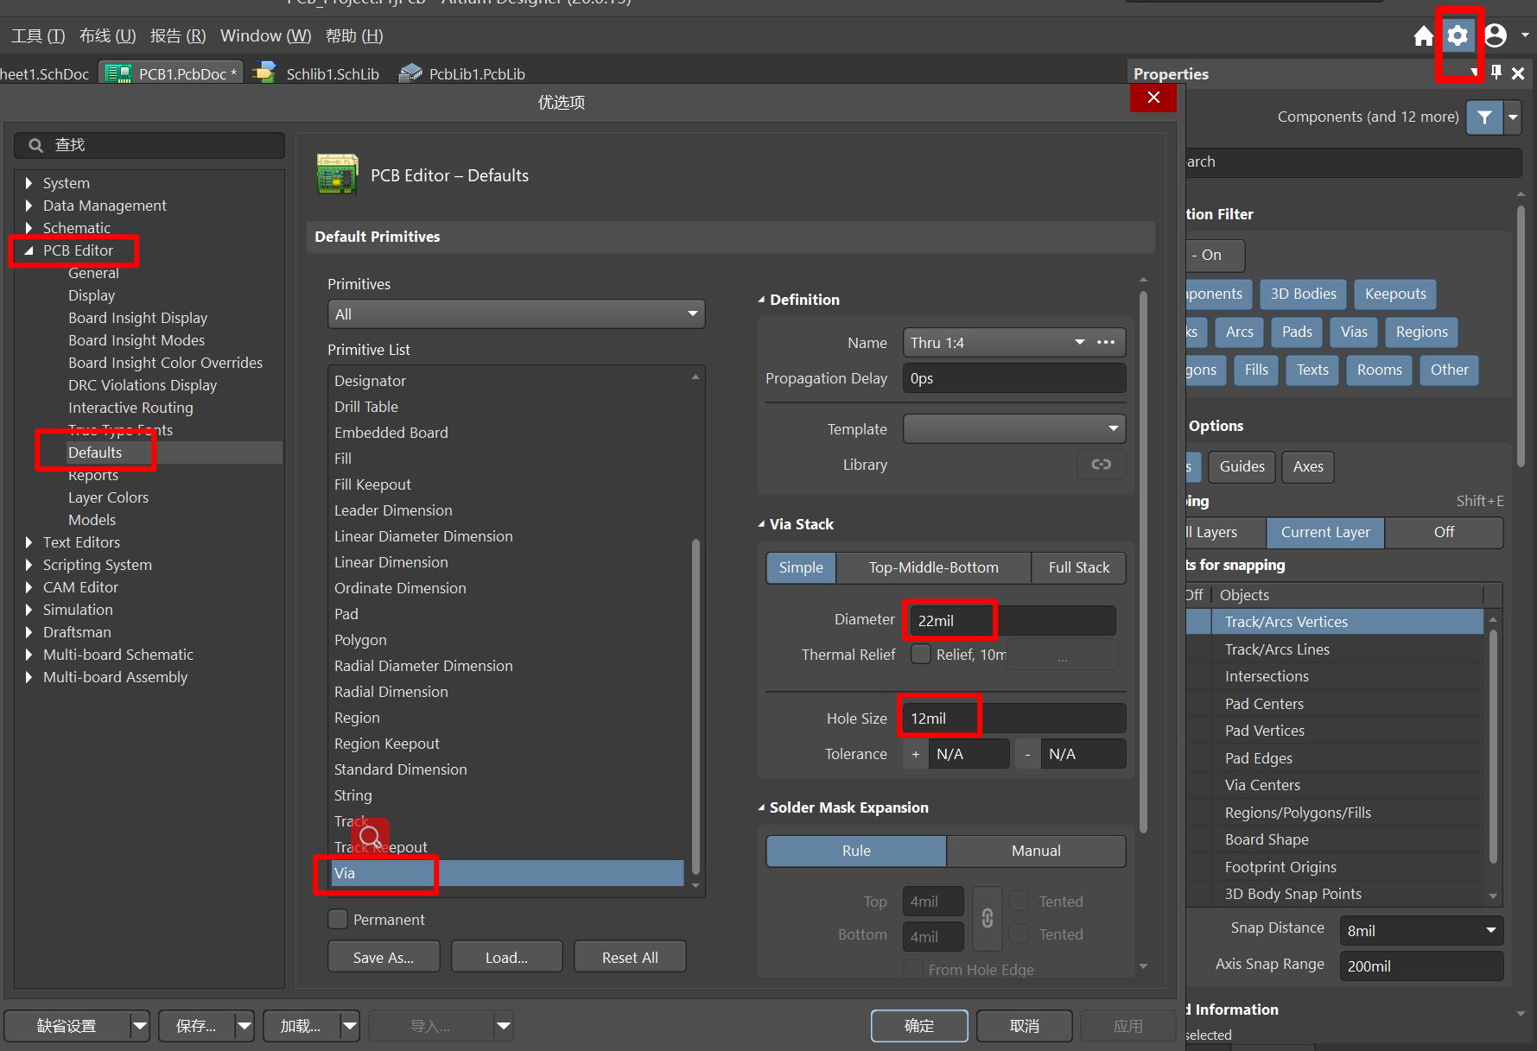Set snapping to Current Layer
Screen dimensions: 1537x1051
click(x=1325, y=532)
